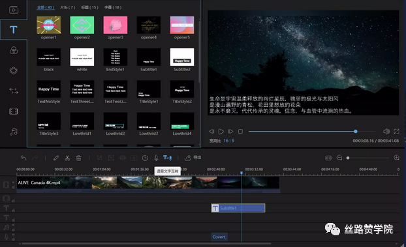
Task: Click the 导出 export text button
Action: pos(197,157)
